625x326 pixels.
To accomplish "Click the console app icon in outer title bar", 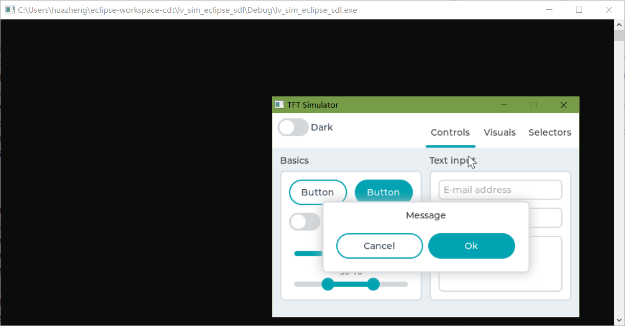I will (x=9, y=9).
